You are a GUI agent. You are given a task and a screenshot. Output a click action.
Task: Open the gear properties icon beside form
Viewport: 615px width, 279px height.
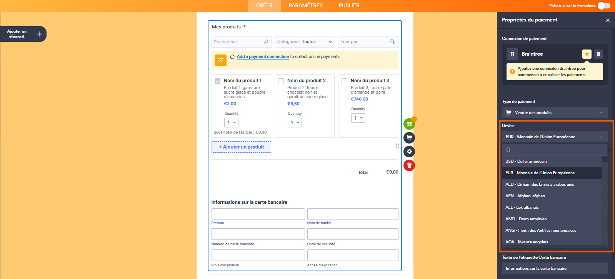point(409,152)
